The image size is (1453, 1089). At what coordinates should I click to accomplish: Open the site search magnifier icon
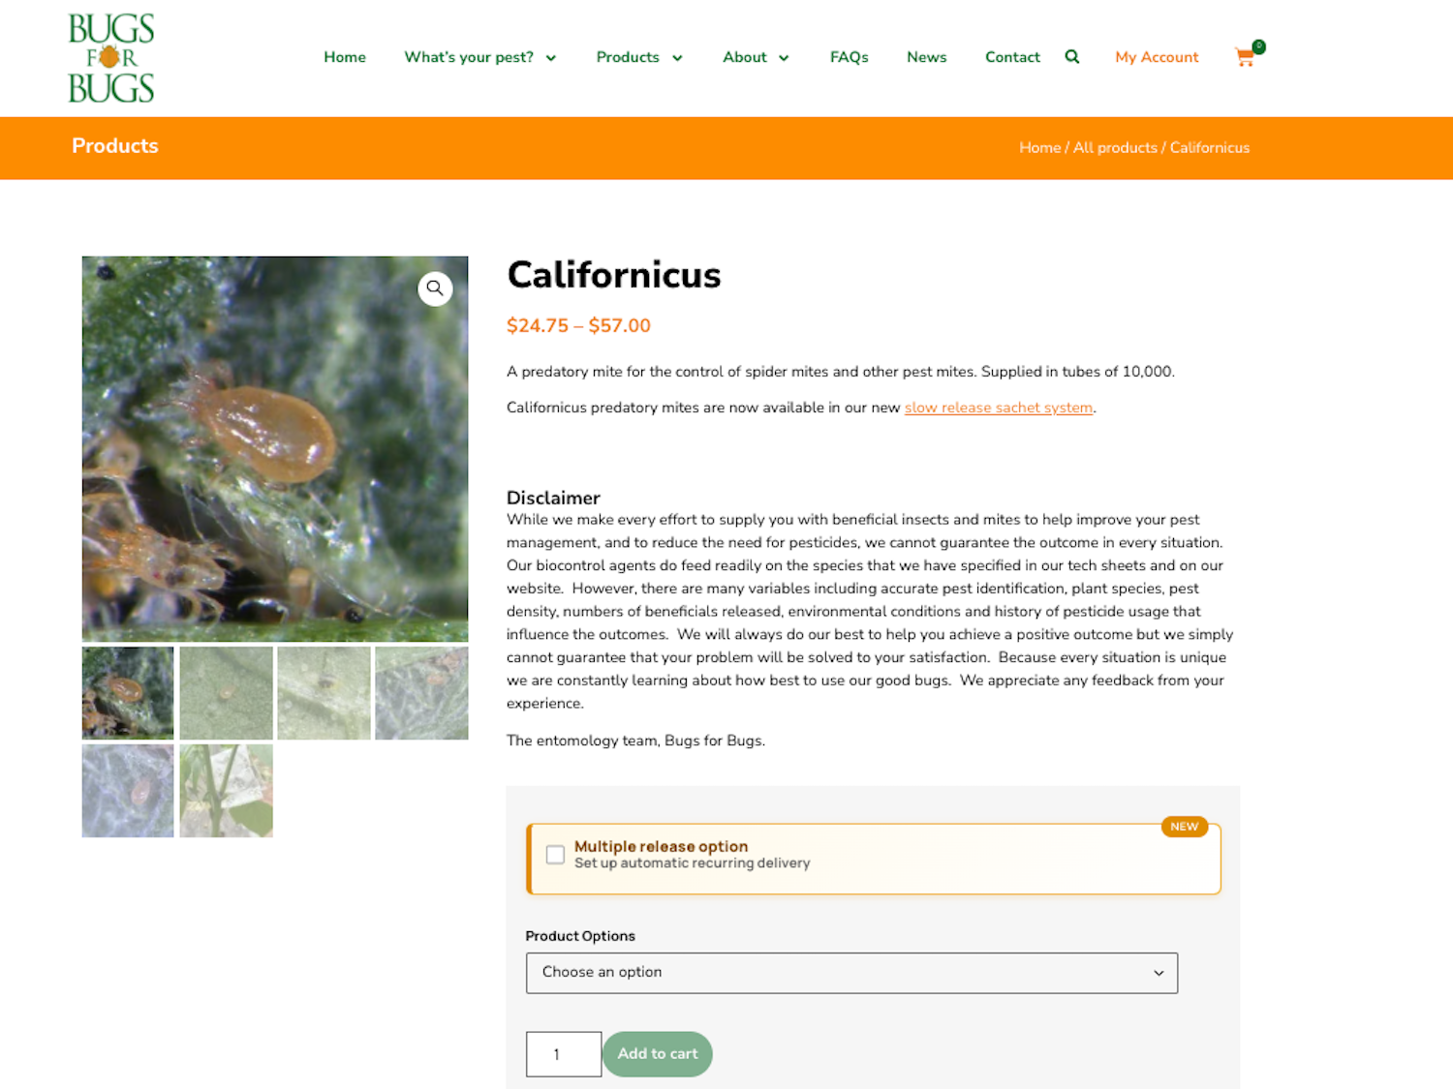pos(1072,57)
